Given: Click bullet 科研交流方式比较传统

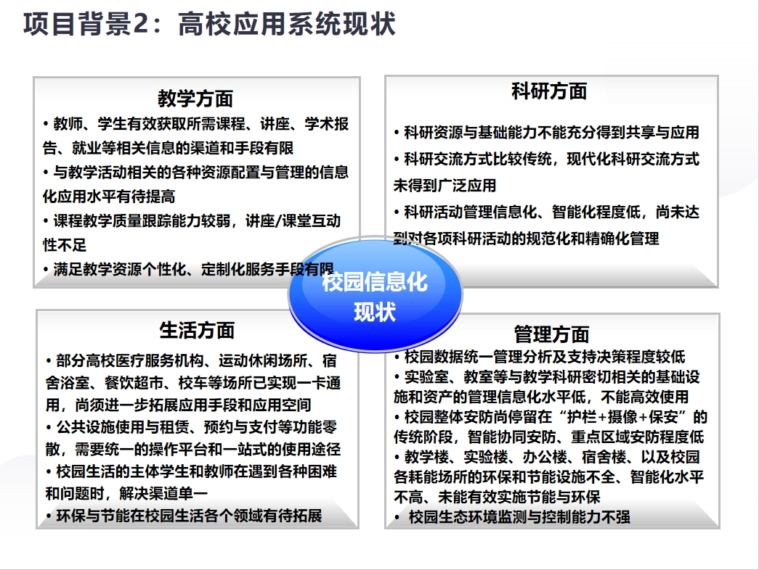Looking at the screenshot, I should 546,172.
